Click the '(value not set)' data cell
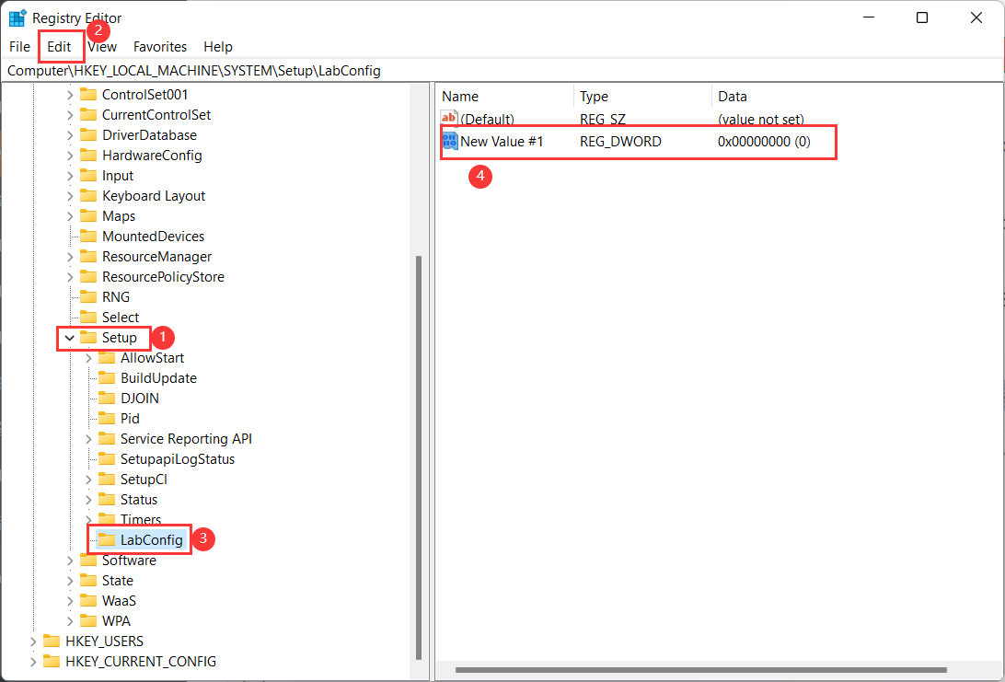This screenshot has width=1005, height=682. coord(761,120)
